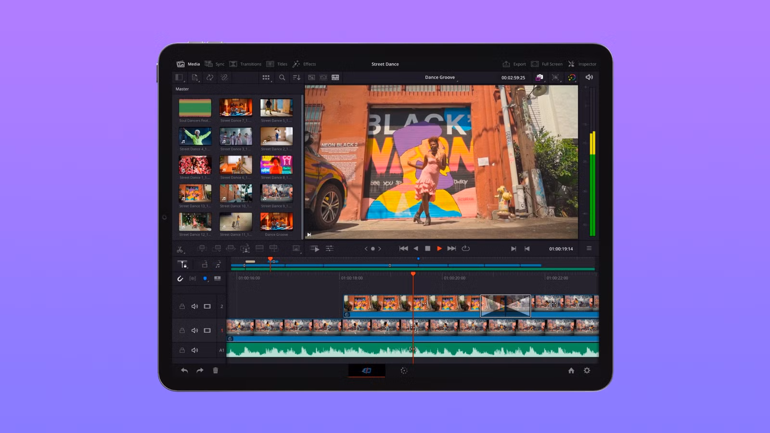
Task: Select the scissors split clip tool
Action: coord(180,248)
